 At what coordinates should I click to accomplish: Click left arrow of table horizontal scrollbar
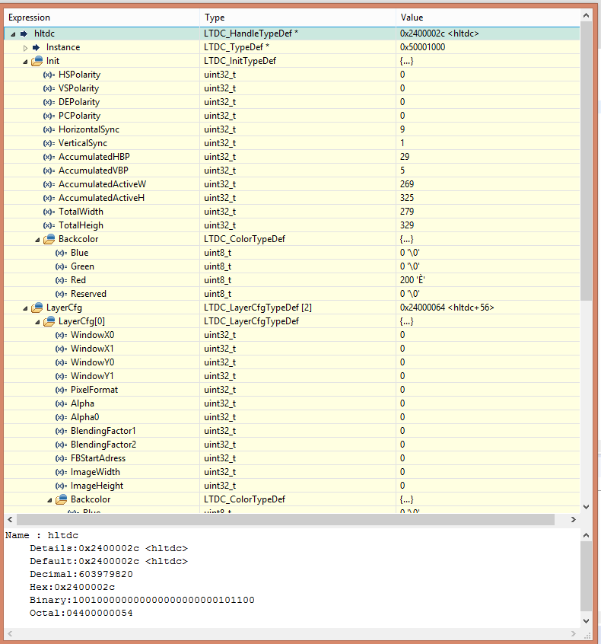(x=10, y=520)
